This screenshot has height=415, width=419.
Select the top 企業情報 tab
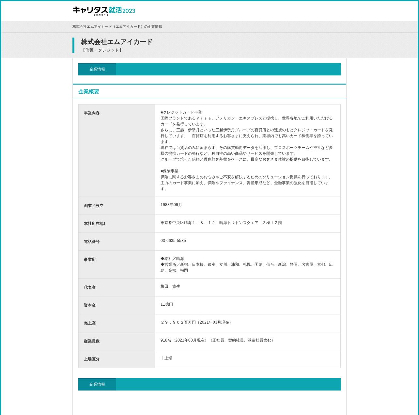(97, 69)
